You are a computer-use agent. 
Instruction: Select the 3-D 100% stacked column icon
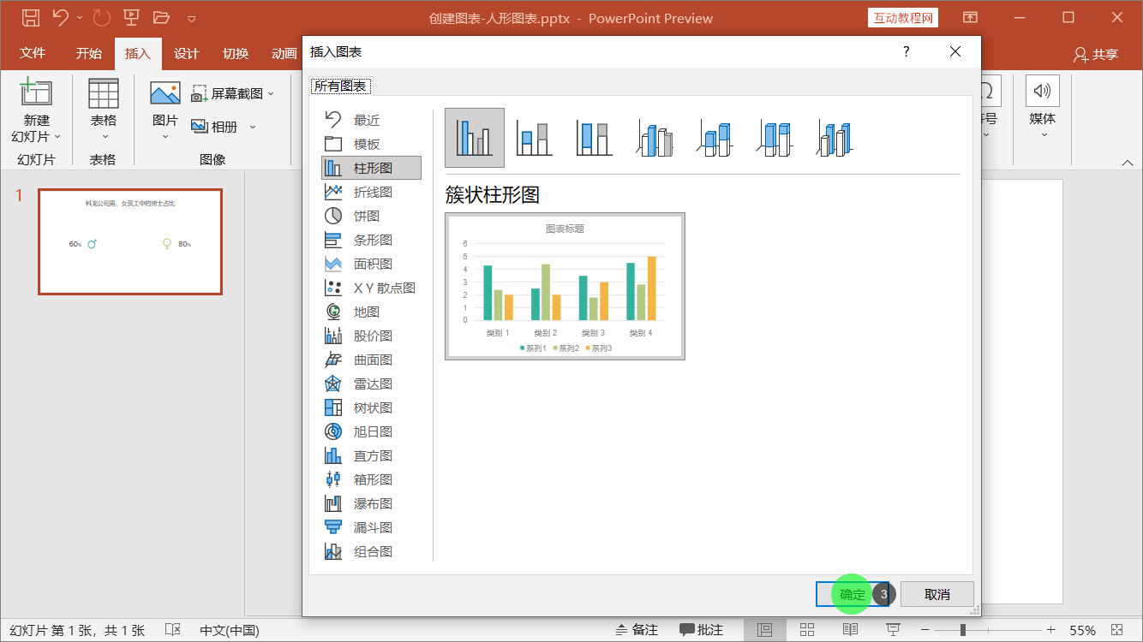point(775,137)
